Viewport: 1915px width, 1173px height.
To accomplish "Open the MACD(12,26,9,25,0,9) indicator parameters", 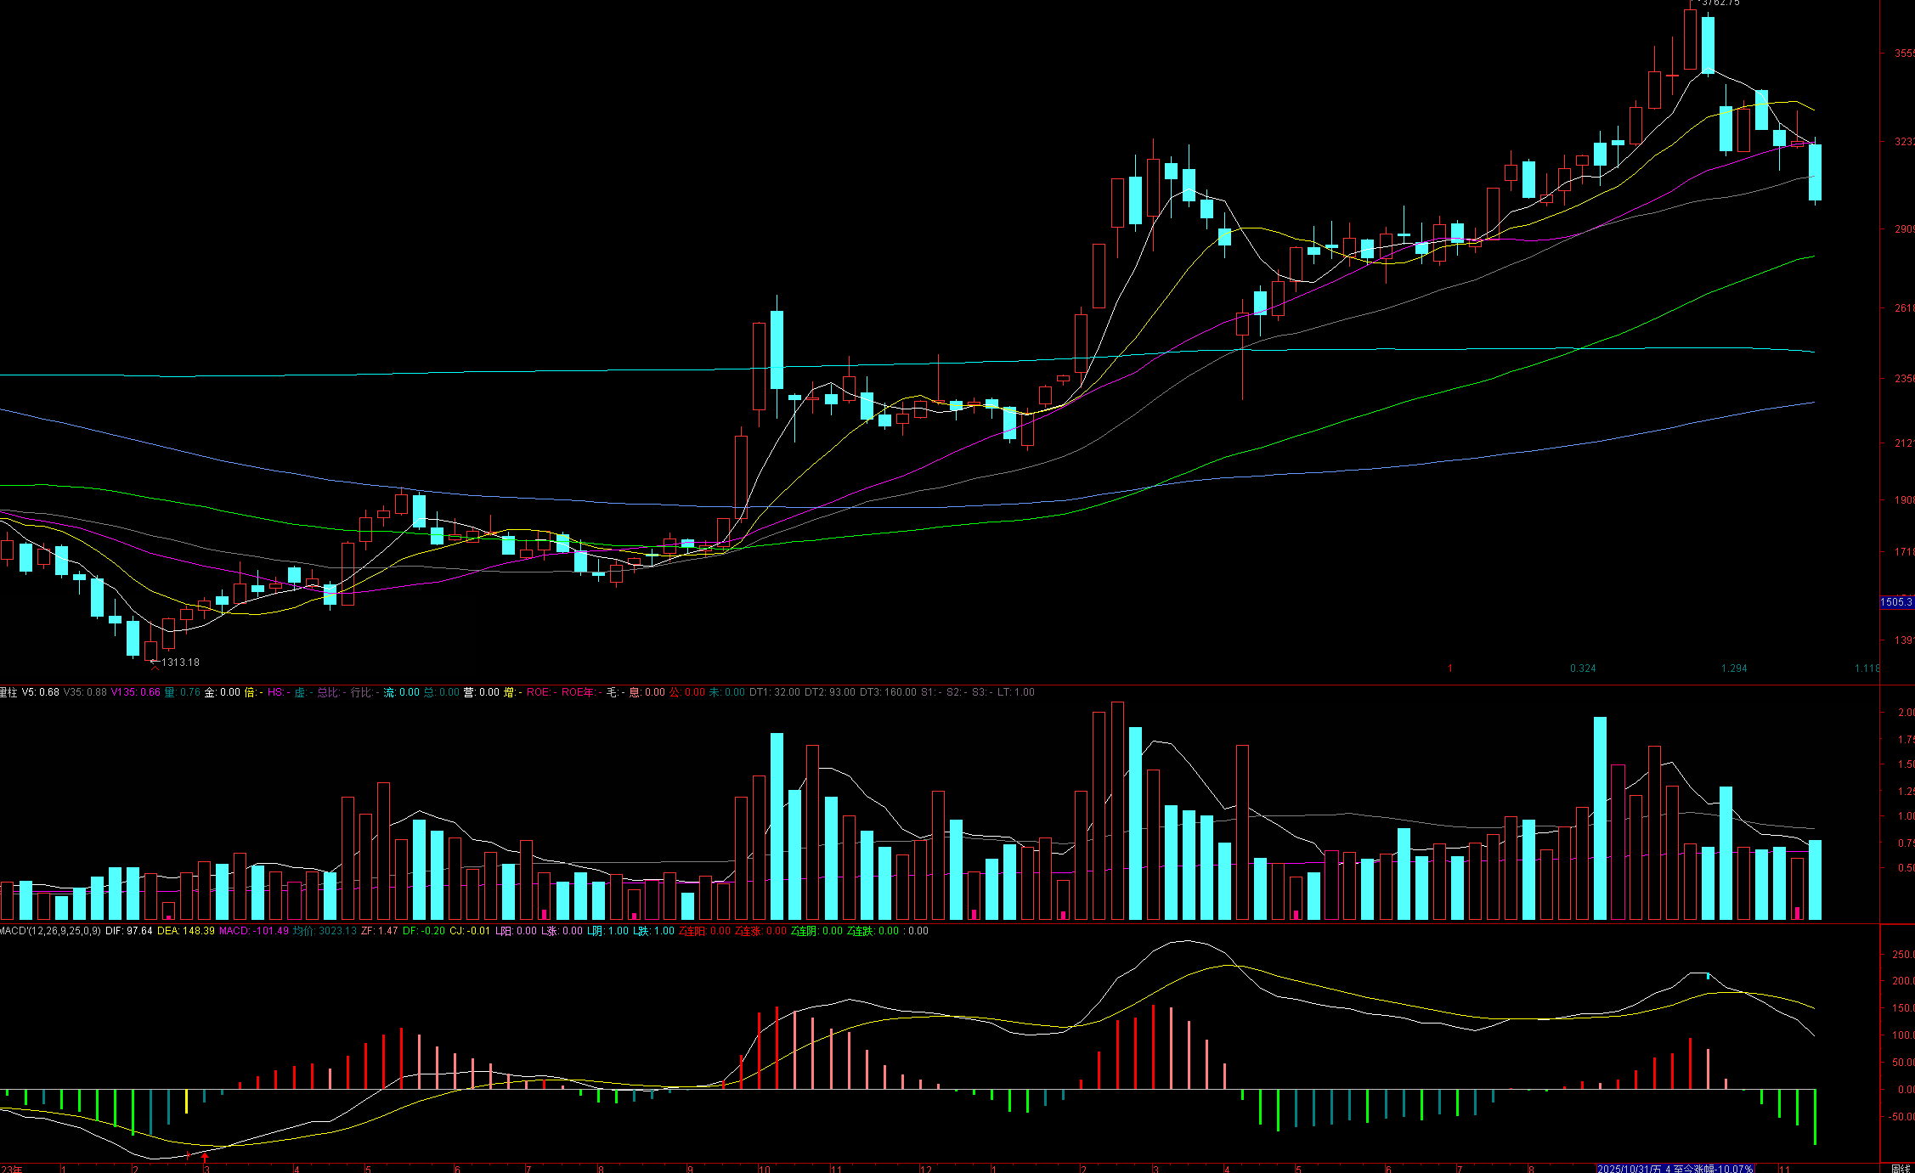I will (x=50, y=931).
